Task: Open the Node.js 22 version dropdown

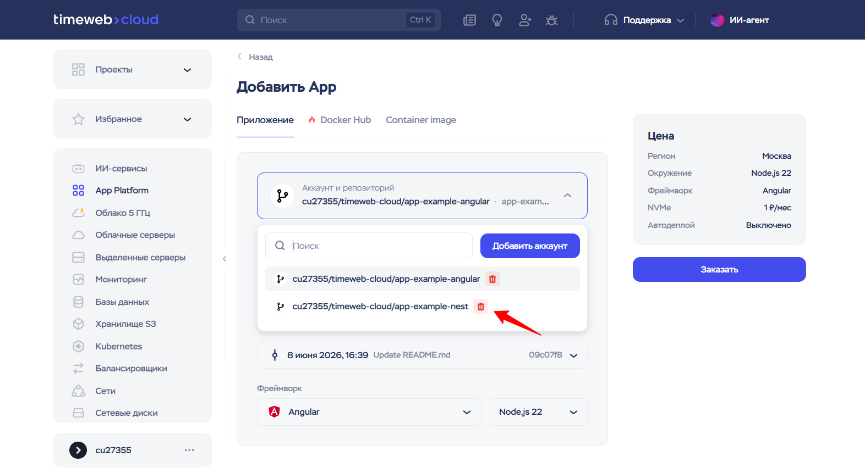Action: tap(538, 412)
